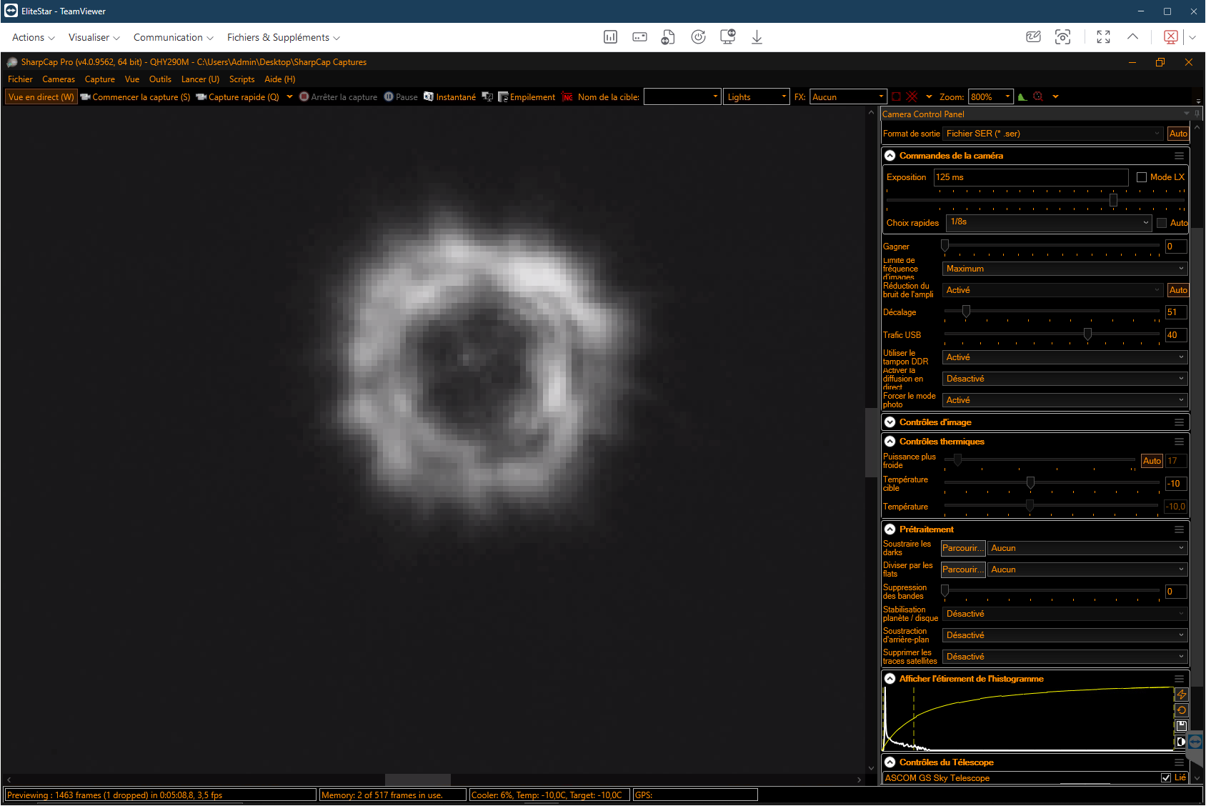Image resolution: width=1206 pixels, height=806 pixels.
Task: Click the Exposition 125 ms input field
Action: 1031,177
